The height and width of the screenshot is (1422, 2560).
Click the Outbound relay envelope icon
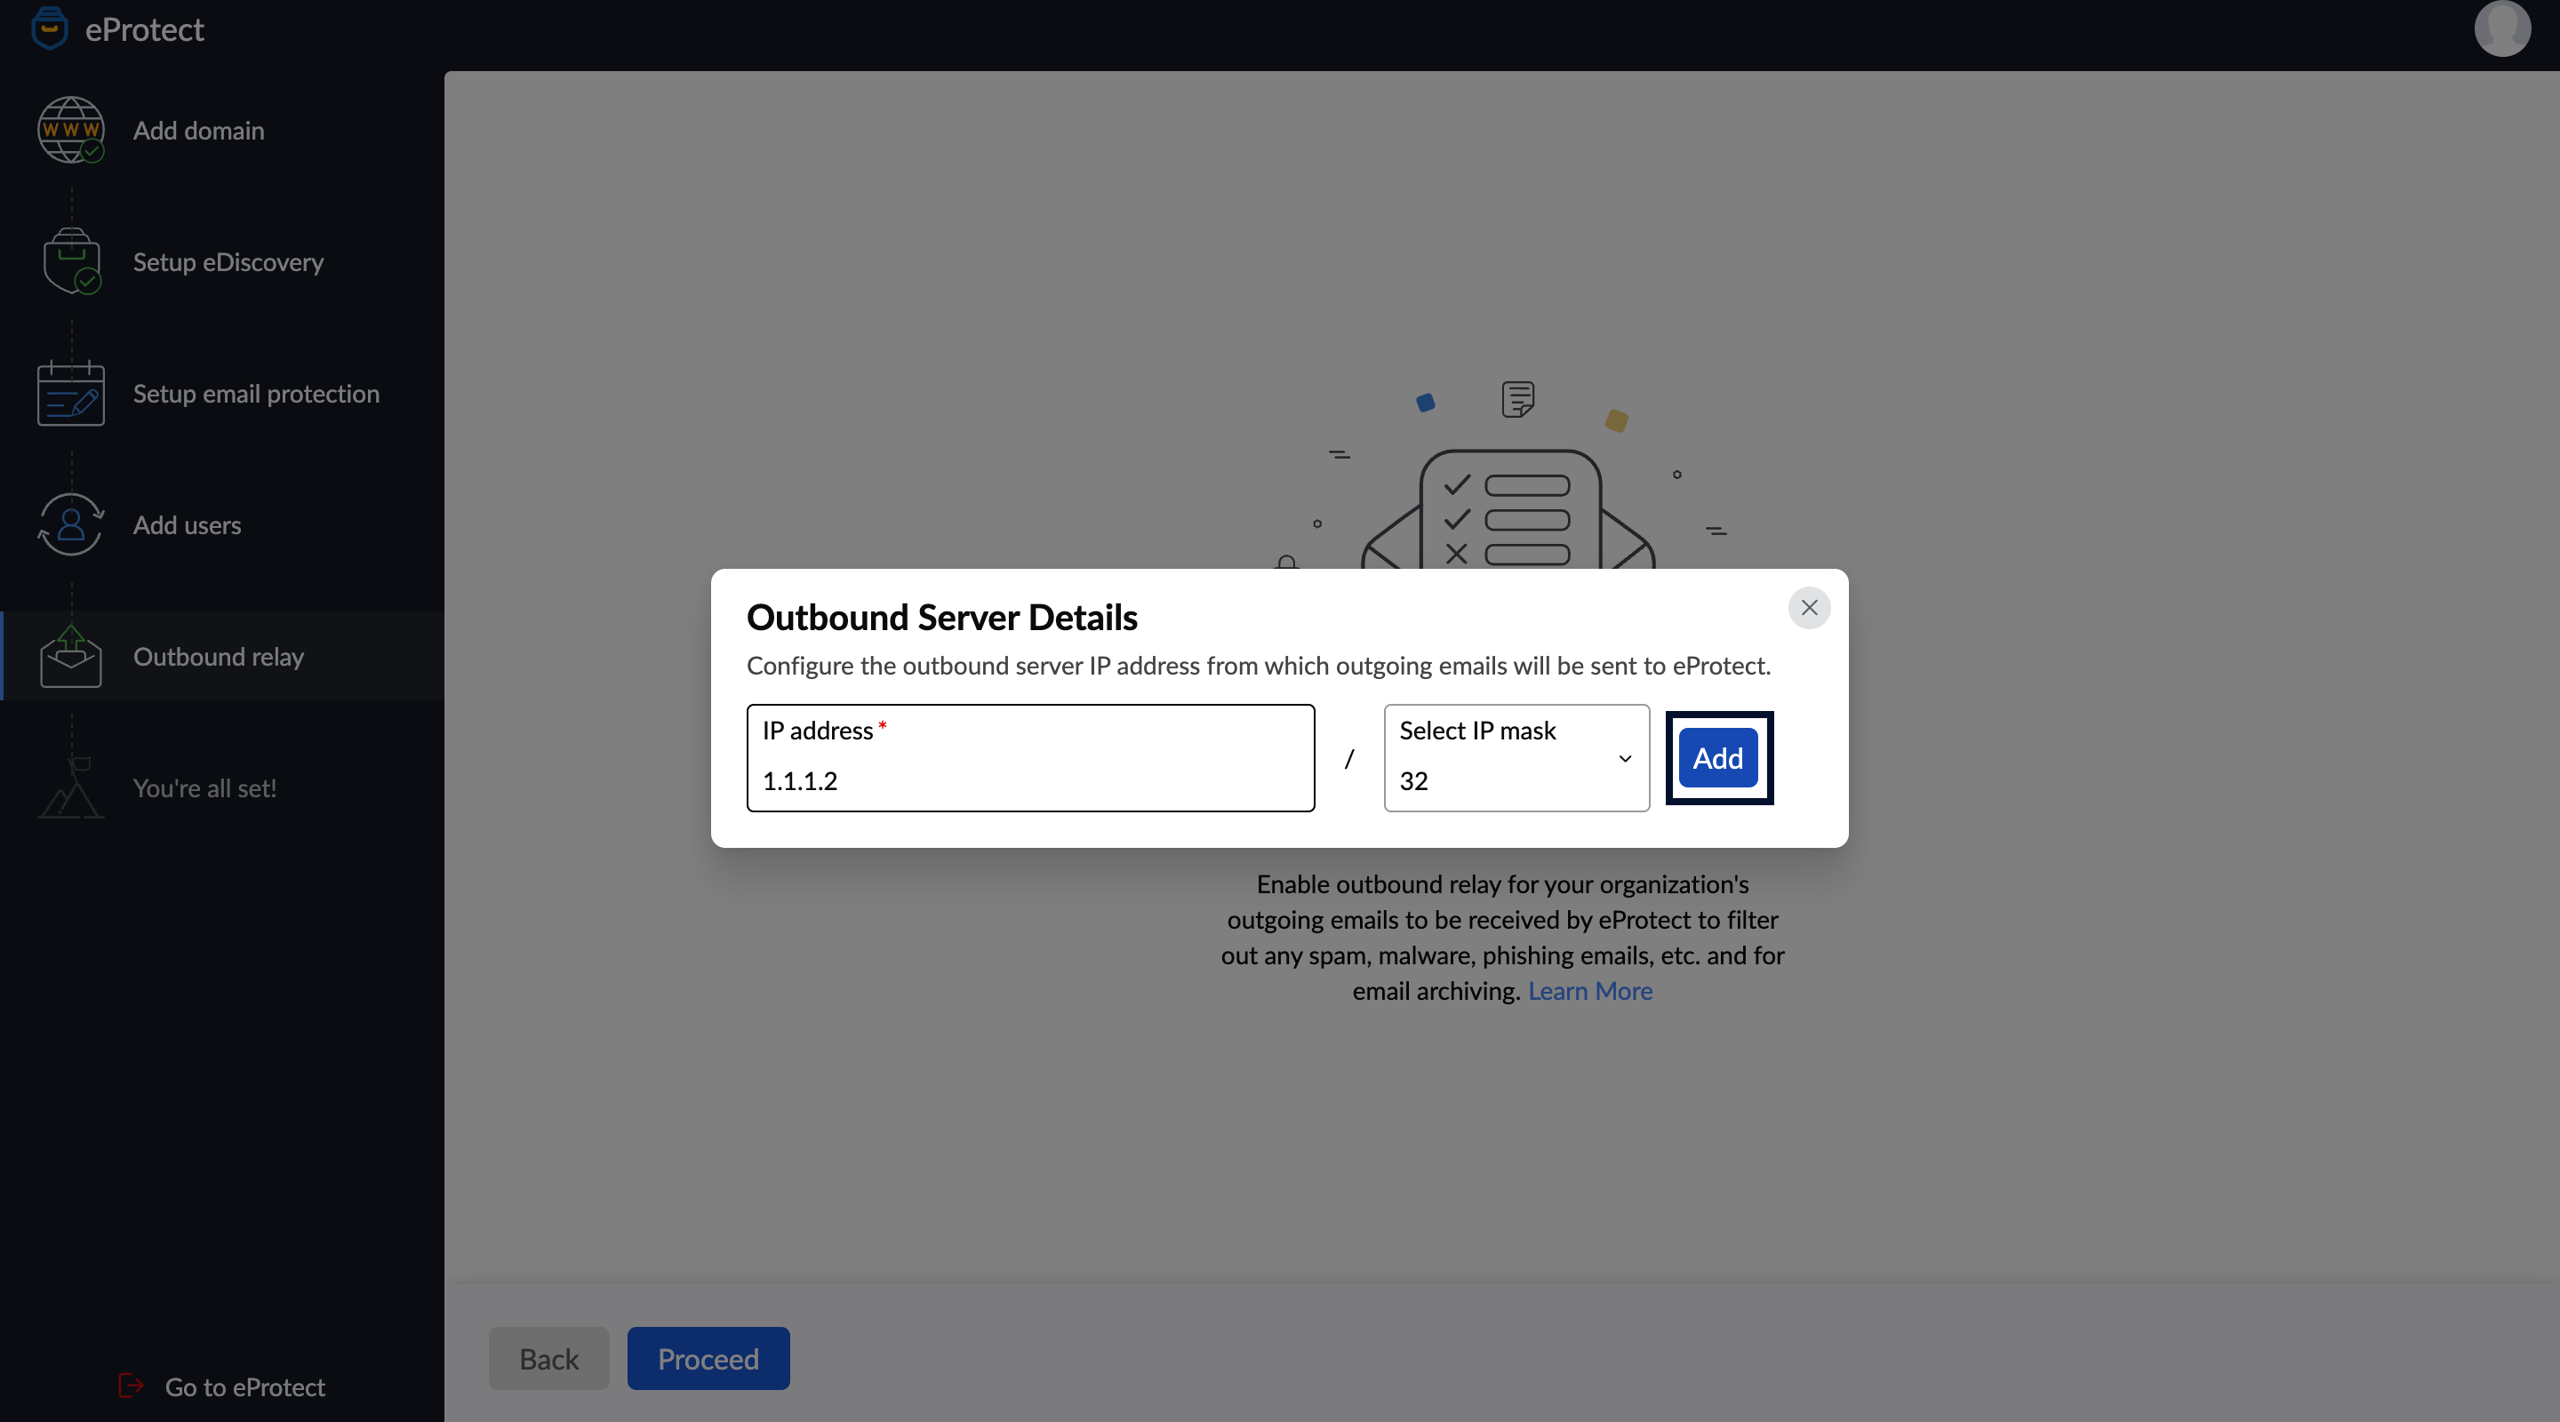tap(70, 657)
